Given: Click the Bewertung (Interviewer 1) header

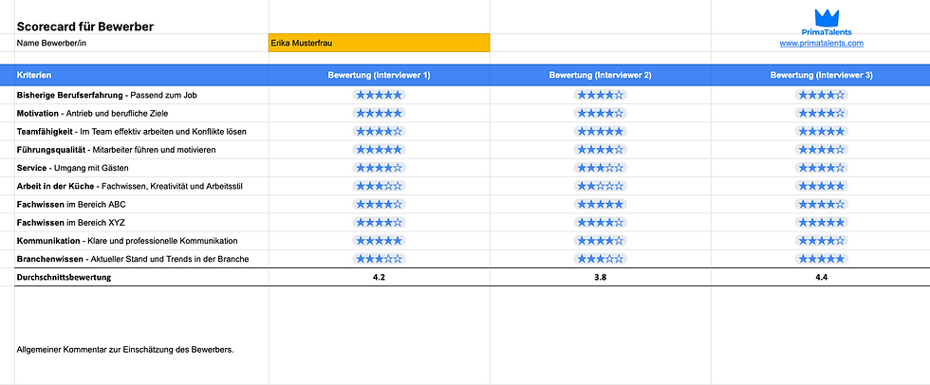Looking at the screenshot, I should (379, 76).
